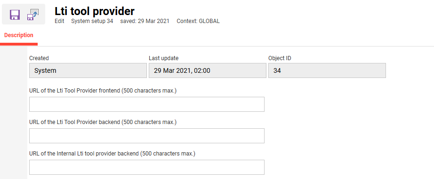Focus the Lti Tool Provider backend URL field
The image size is (434, 179).
point(147,136)
